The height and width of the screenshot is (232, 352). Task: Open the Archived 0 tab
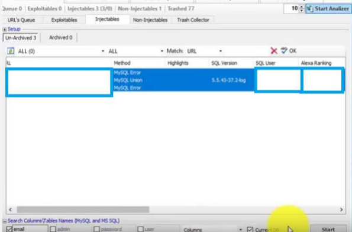click(x=60, y=37)
